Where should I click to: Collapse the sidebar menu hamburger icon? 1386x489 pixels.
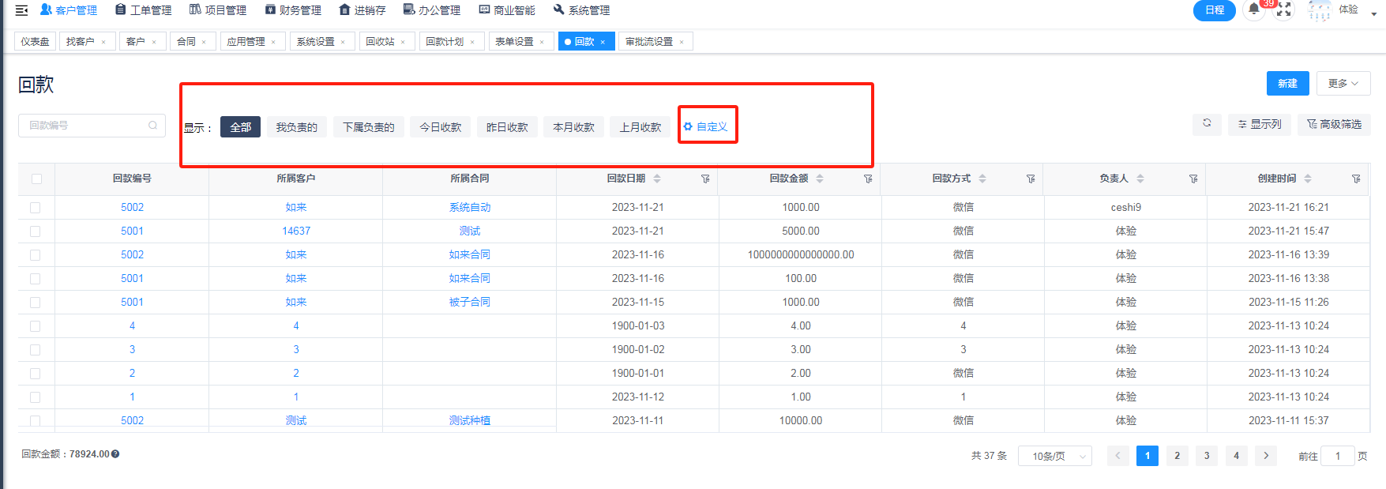tap(21, 10)
